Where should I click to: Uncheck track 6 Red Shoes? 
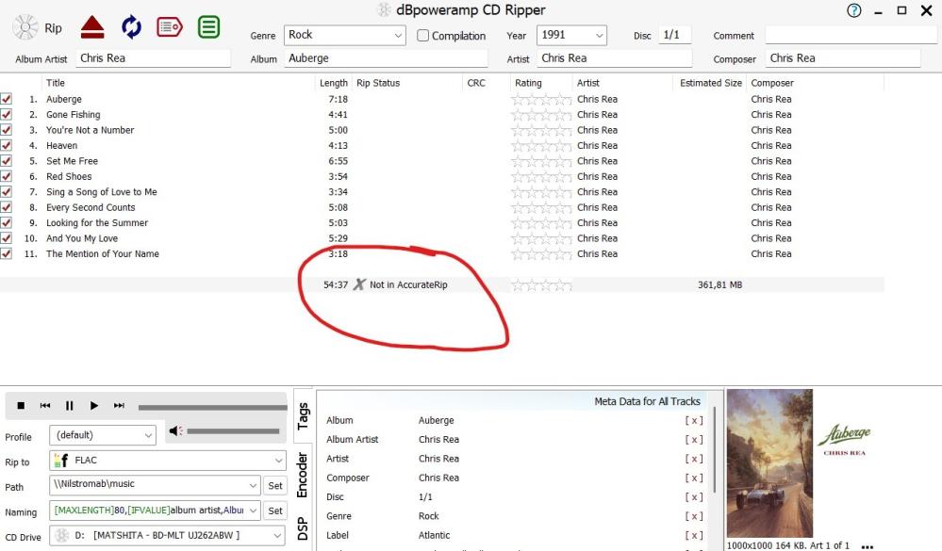[x=6, y=176]
